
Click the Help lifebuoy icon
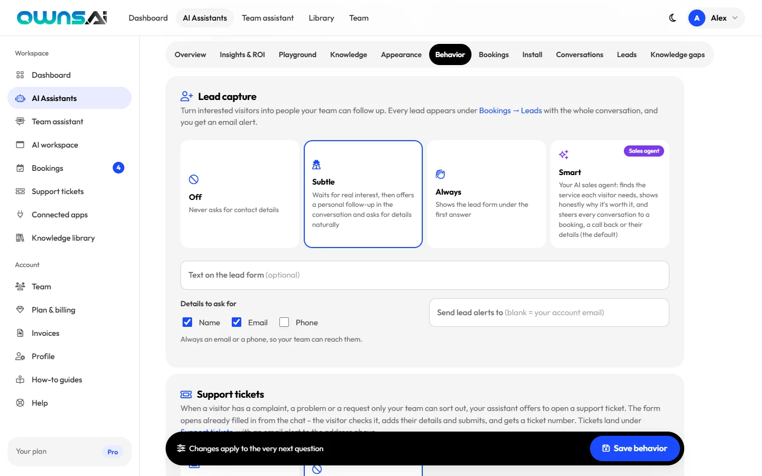[x=20, y=403]
